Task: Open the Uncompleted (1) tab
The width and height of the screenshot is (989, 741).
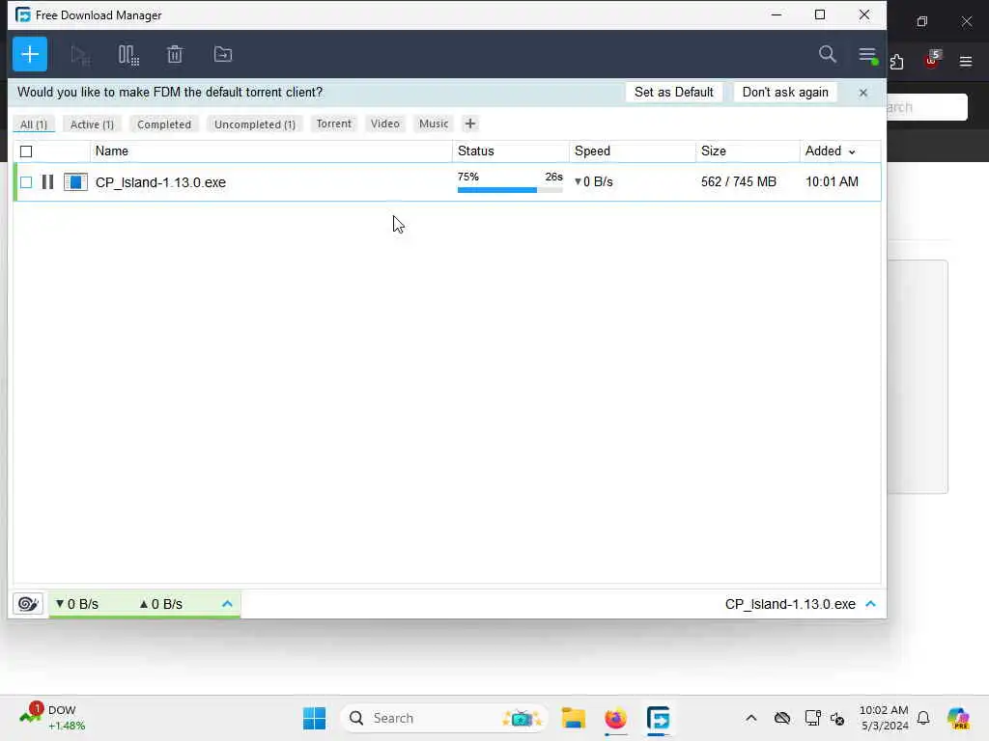Action: [x=255, y=124]
